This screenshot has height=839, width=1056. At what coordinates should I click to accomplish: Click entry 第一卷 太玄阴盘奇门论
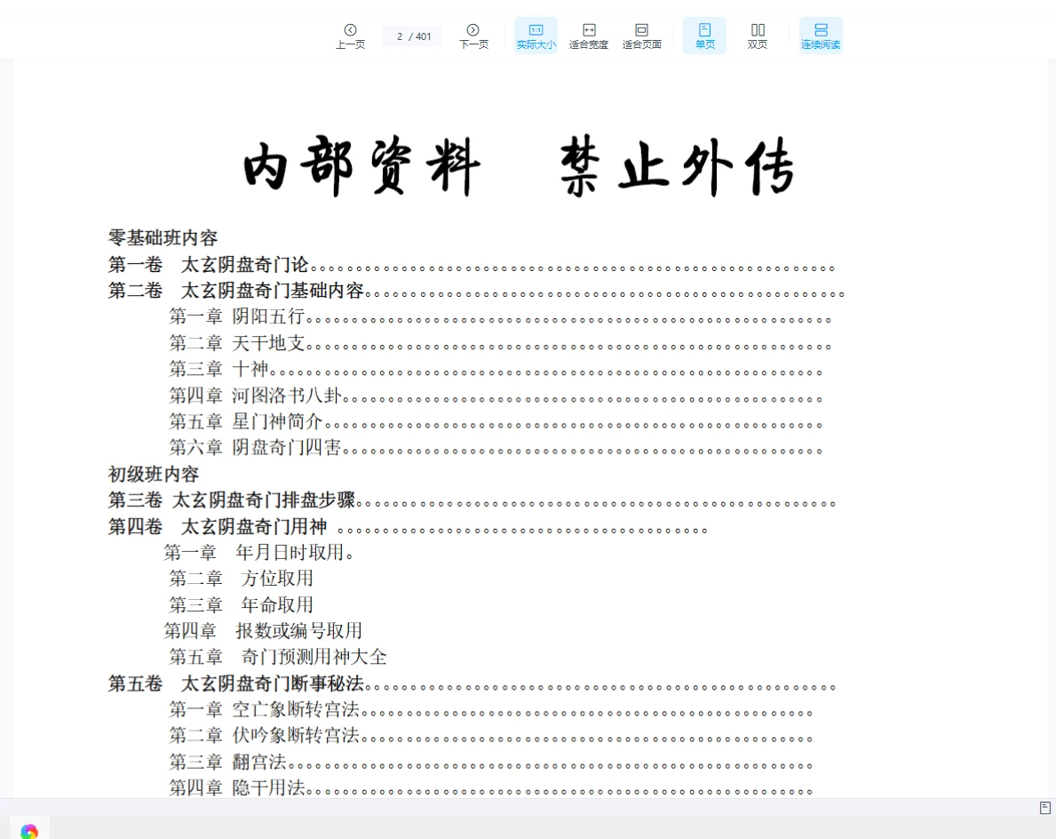(208, 264)
